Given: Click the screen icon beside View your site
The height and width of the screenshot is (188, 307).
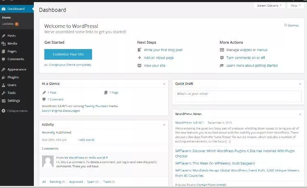Looking at the screenshot, I should (139, 66).
